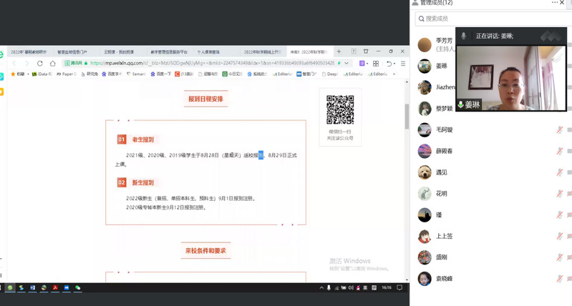The image size is (572, 306).
Task: Toggle the muted microphone for 毛阿陵
Action: click(x=560, y=130)
